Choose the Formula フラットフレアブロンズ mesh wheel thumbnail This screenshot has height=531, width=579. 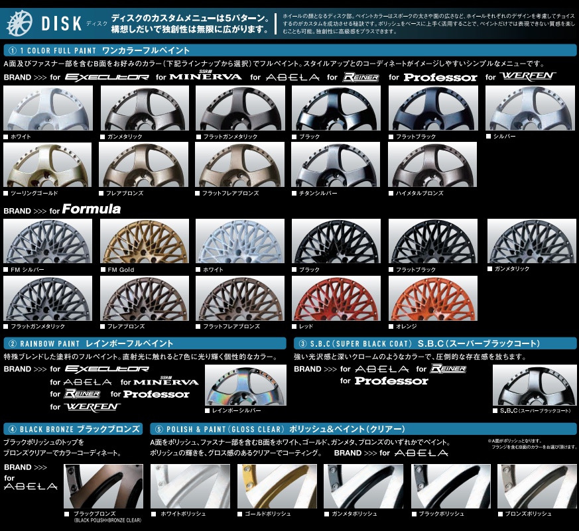(x=240, y=298)
